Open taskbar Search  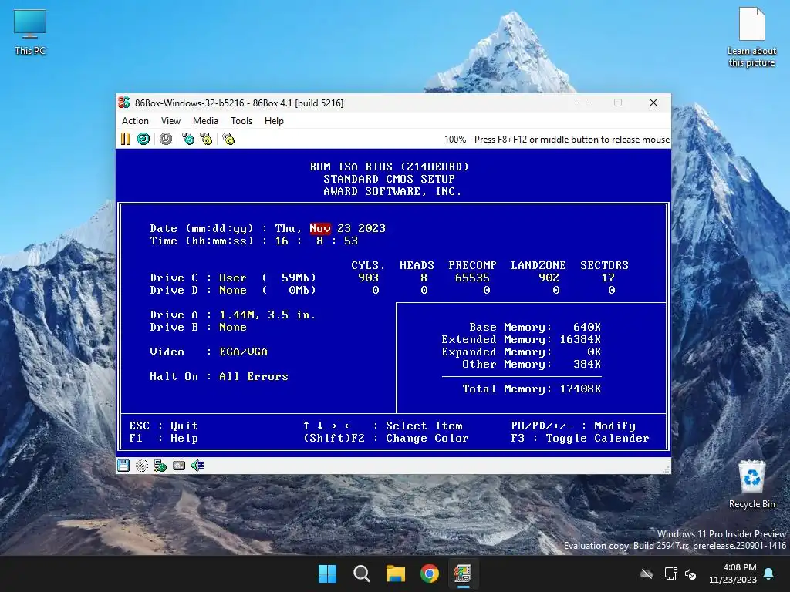(361, 573)
